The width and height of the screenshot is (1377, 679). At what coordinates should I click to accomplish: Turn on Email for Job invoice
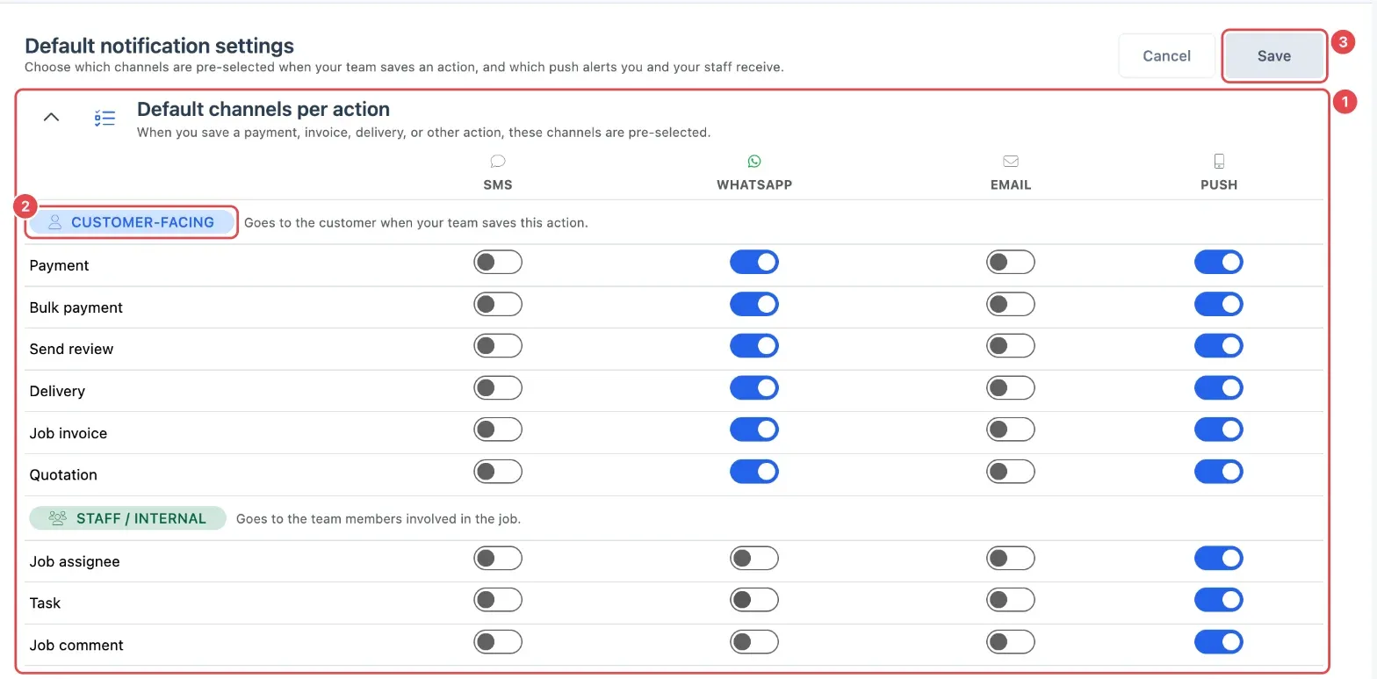(1010, 430)
